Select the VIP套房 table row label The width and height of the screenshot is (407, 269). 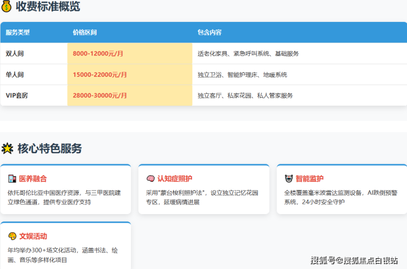(18, 96)
